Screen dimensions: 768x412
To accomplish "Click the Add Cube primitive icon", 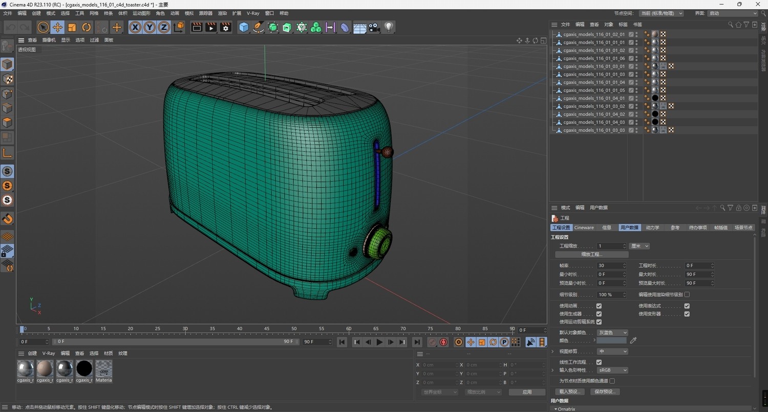I will click(x=244, y=27).
